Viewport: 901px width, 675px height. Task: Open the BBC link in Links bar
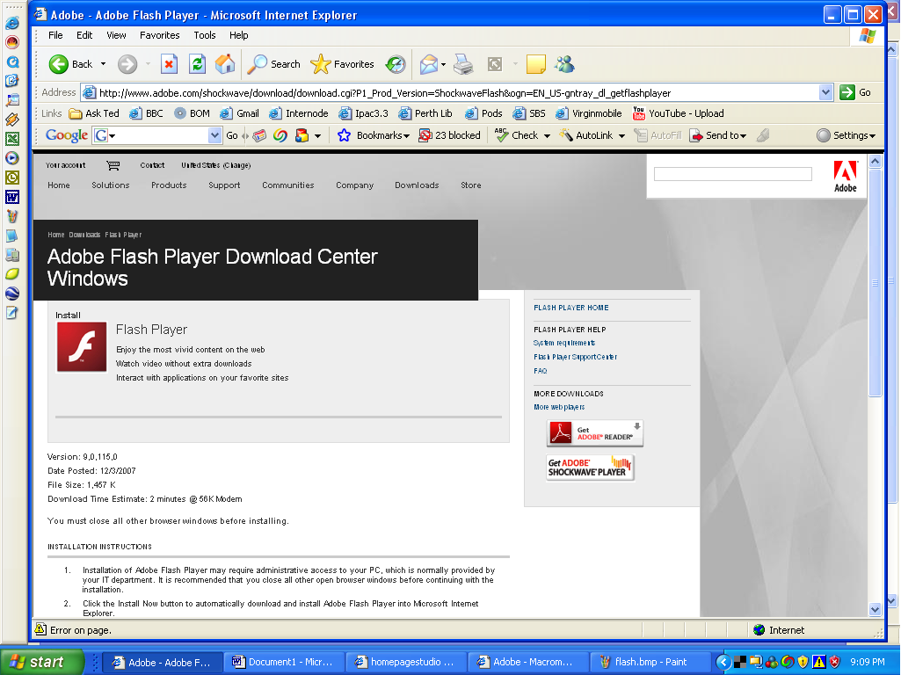tap(146, 113)
